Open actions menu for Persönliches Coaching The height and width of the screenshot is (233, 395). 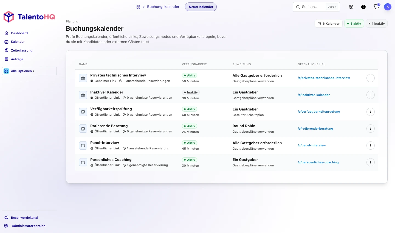pyautogui.click(x=371, y=163)
